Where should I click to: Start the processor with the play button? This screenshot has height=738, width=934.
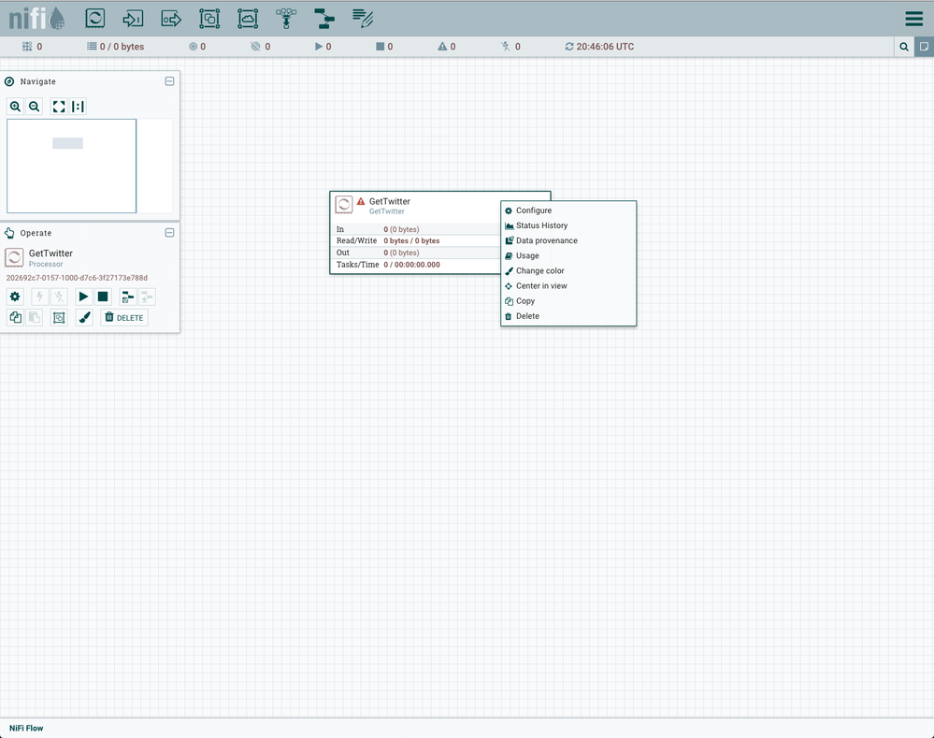click(x=83, y=297)
